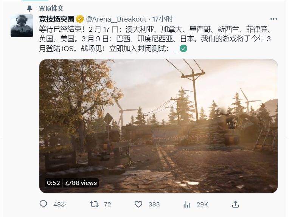Open view analytics bar chart icon
The image size is (289, 217).
[186, 204]
